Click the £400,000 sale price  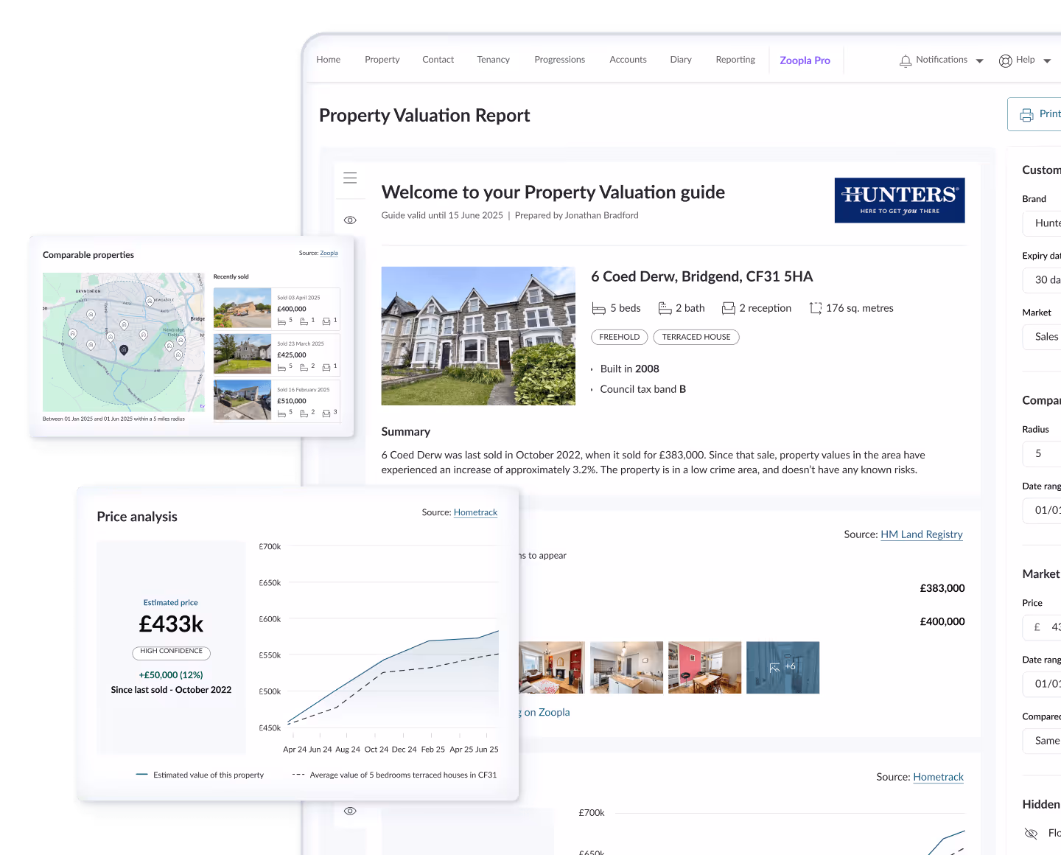(942, 621)
